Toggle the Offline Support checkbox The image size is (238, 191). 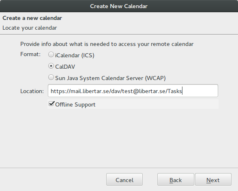[51, 104]
